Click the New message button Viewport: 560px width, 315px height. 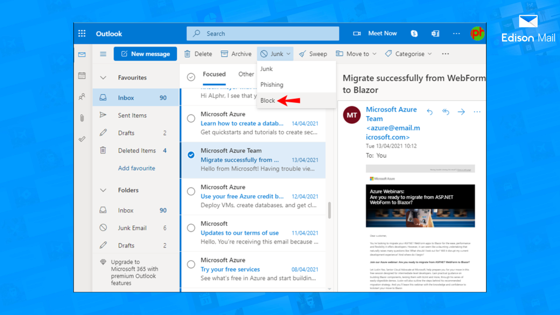(145, 54)
